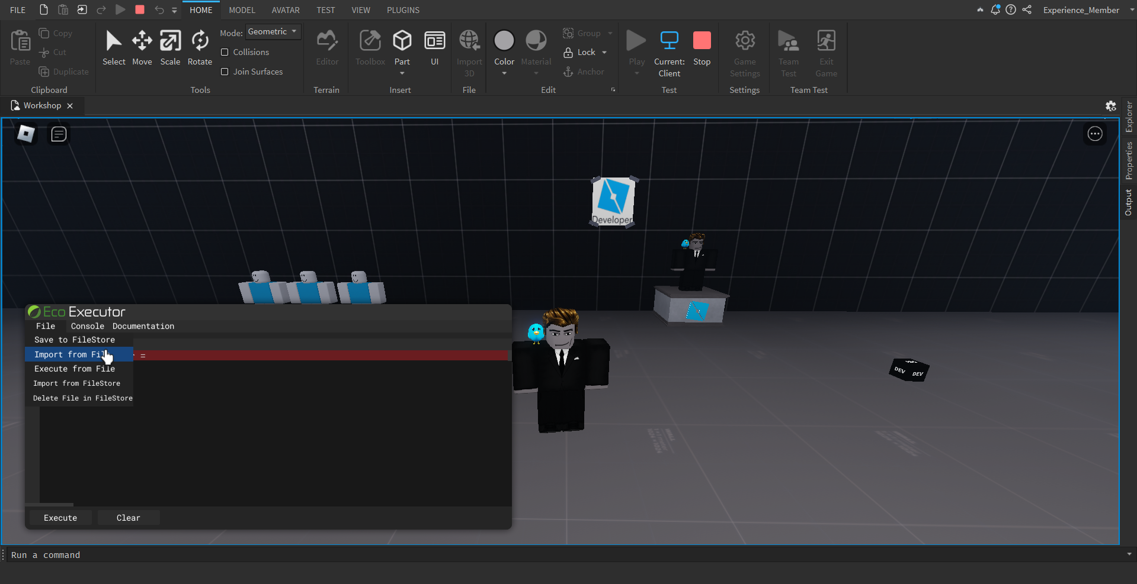Pick the Rotate tool

pyautogui.click(x=200, y=48)
